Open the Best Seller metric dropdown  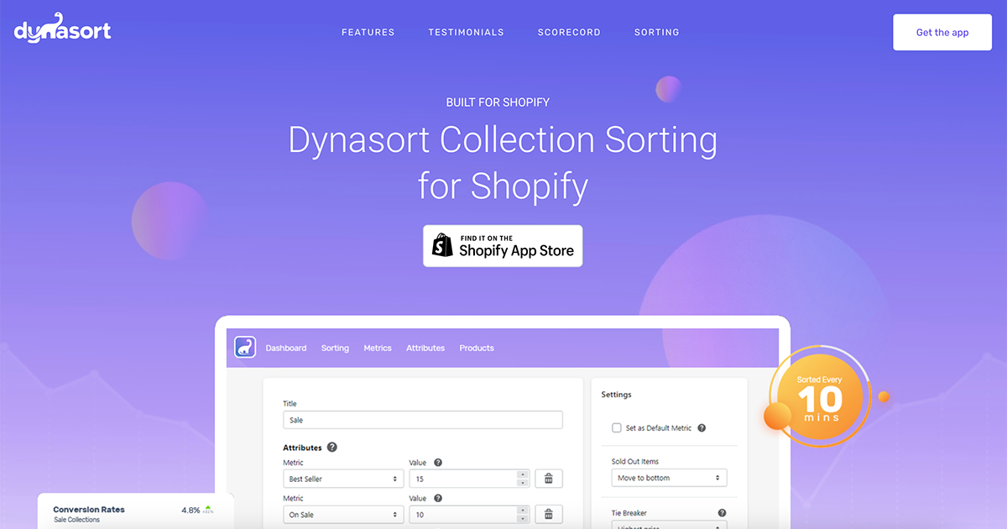tap(342, 478)
